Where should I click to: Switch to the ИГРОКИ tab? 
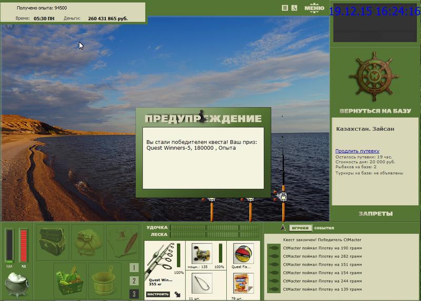point(300,228)
